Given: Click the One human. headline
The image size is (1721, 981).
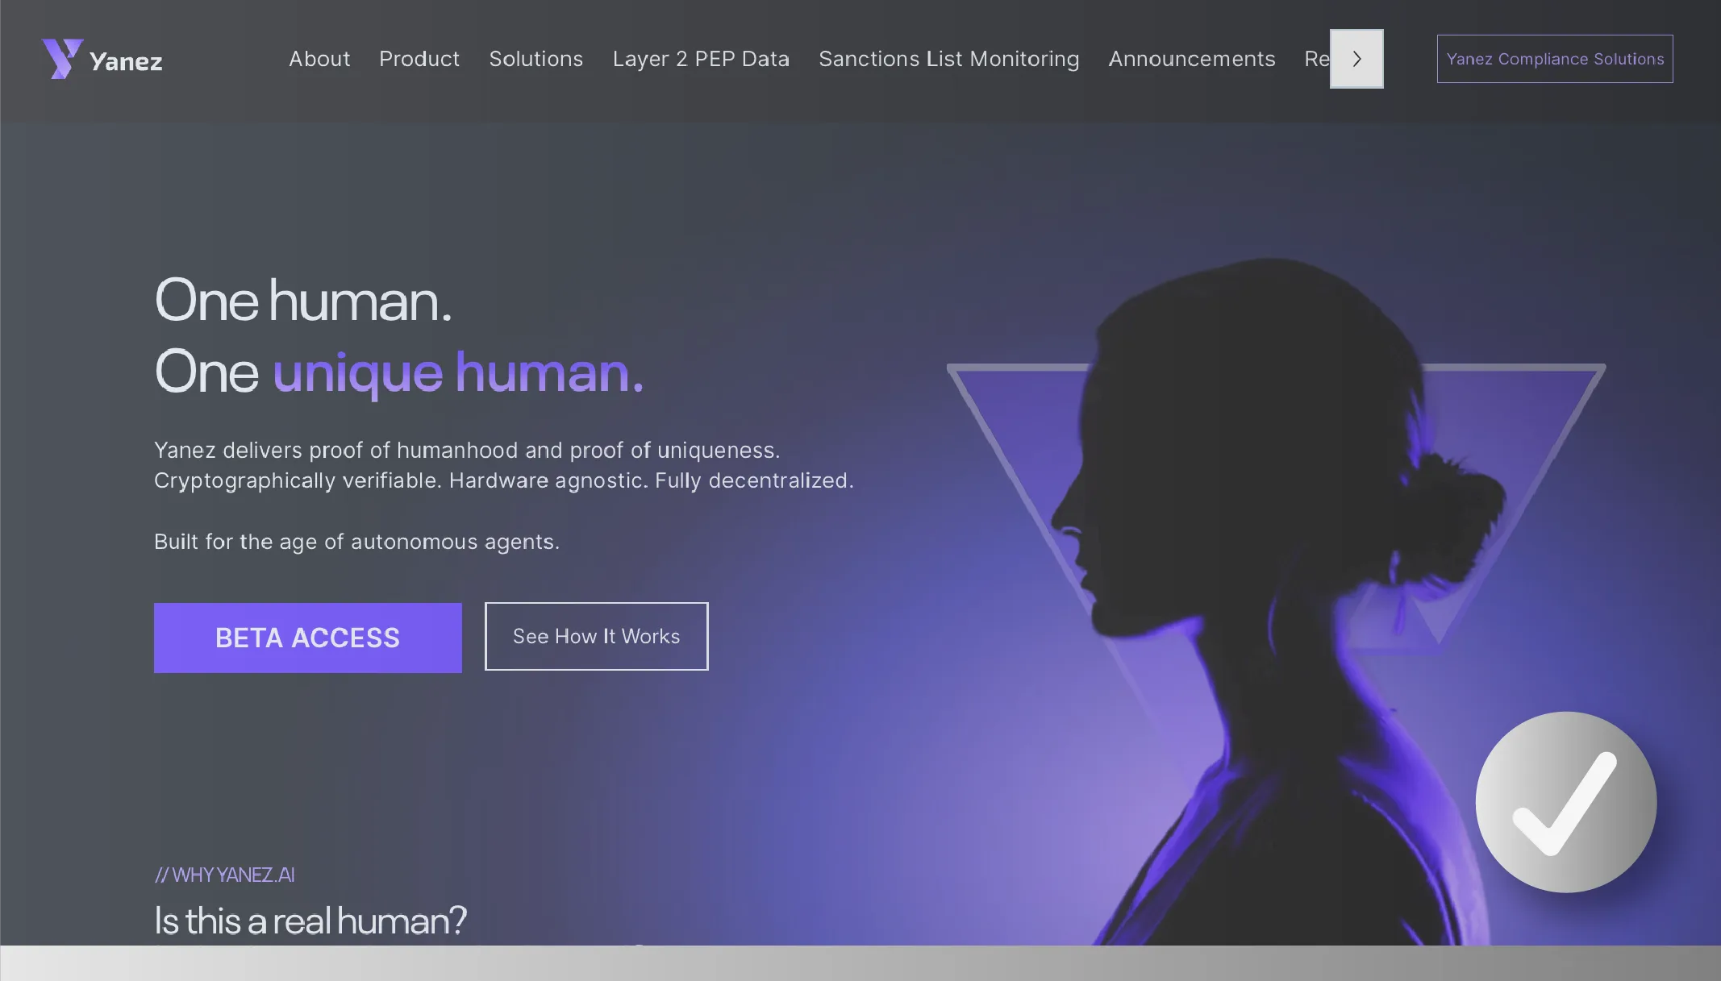Looking at the screenshot, I should pyautogui.click(x=303, y=301).
